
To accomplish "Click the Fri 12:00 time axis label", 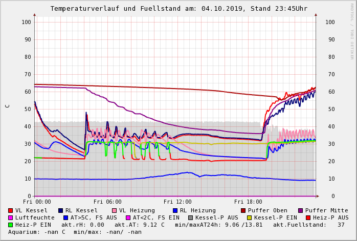I will tap(177, 202).
